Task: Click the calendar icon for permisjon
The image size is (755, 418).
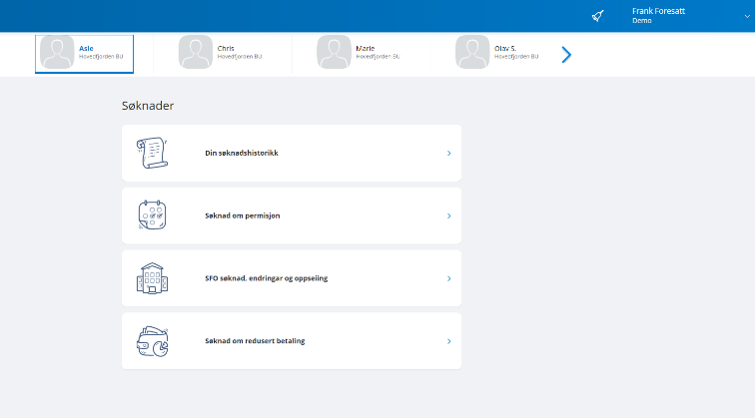Action: [x=152, y=215]
